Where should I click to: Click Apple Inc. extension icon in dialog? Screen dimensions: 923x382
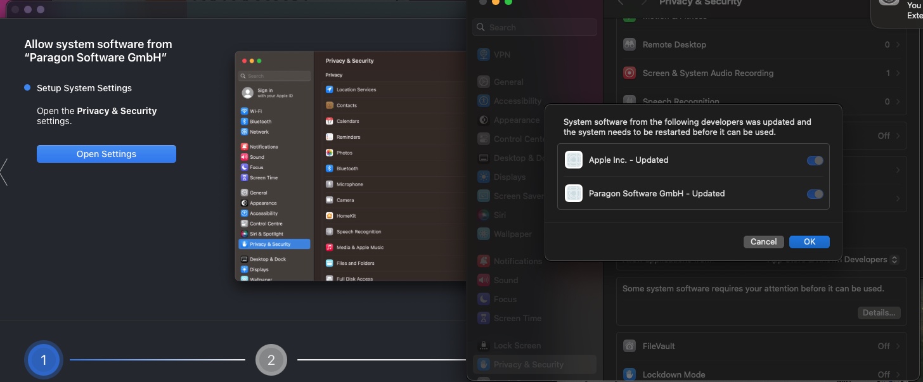(574, 160)
